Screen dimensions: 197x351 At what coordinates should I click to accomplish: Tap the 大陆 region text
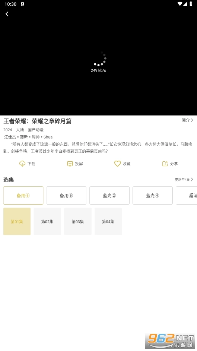click(x=20, y=130)
